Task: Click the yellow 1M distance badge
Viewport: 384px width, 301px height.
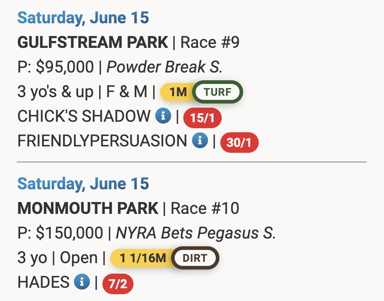Action: point(177,92)
